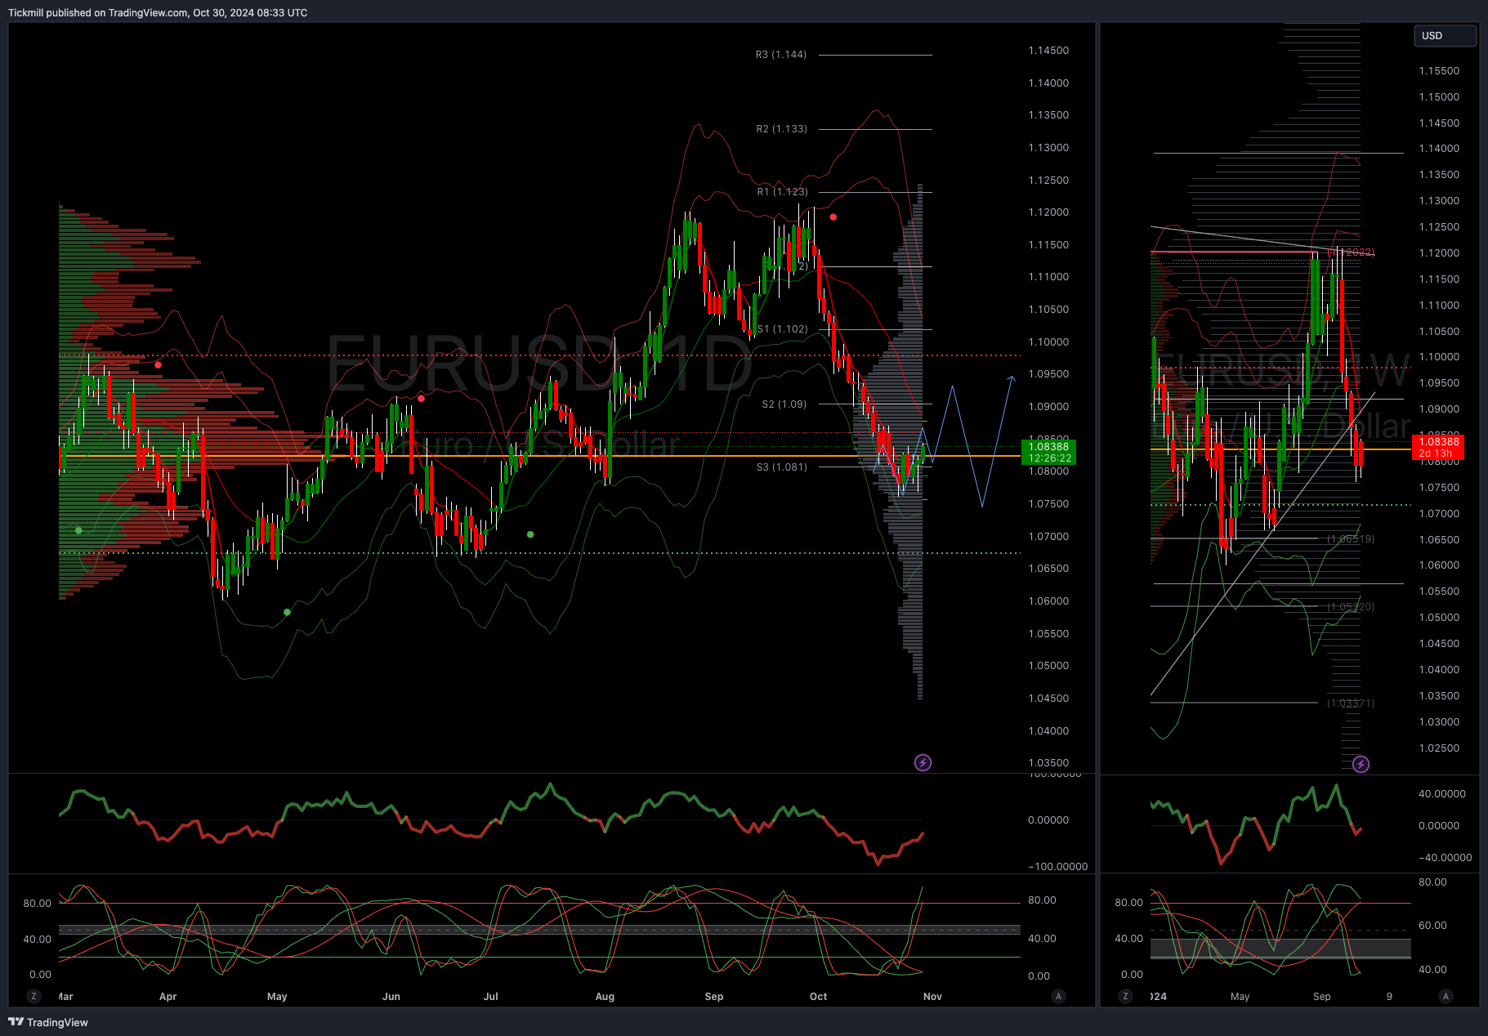Image resolution: width=1488 pixels, height=1036 pixels.
Task: Click the timezone Z icon on daily chart
Action: pos(34,996)
